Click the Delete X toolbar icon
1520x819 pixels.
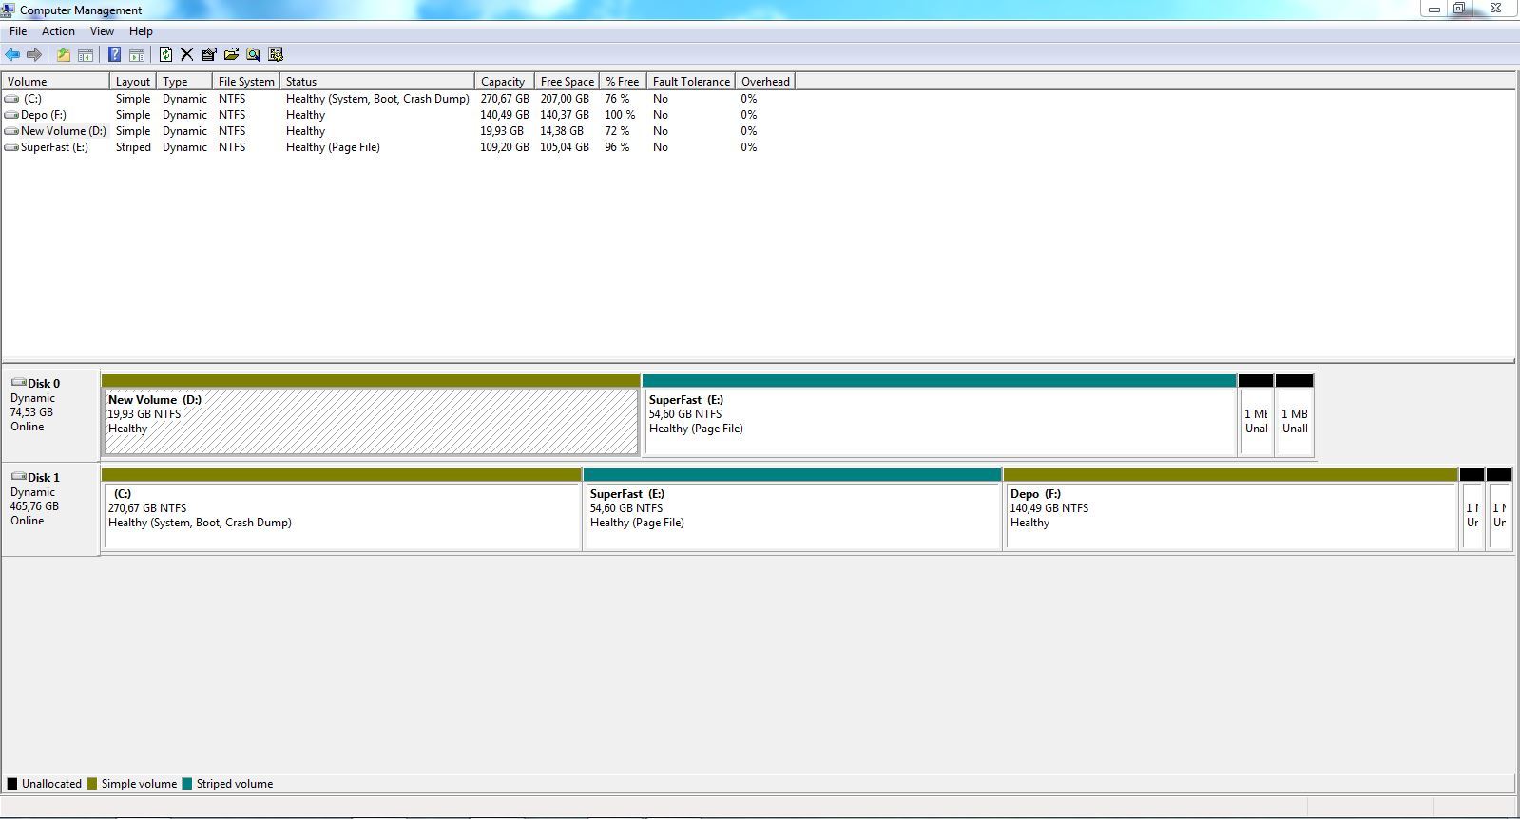(187, 55)
